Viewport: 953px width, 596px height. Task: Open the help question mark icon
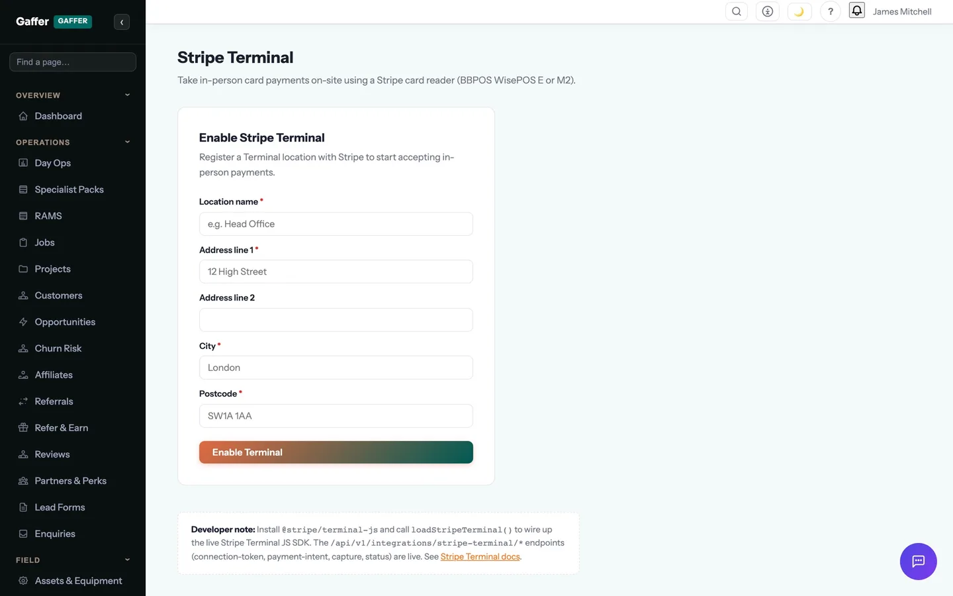[831, 11]
